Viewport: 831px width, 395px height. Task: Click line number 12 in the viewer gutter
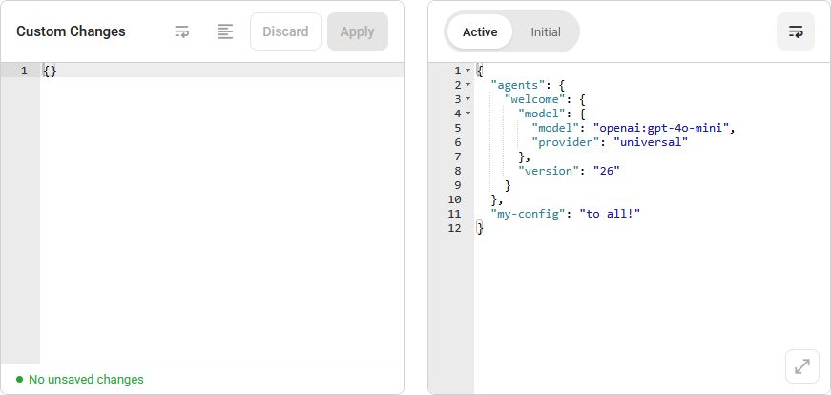(x=455, y=228)
